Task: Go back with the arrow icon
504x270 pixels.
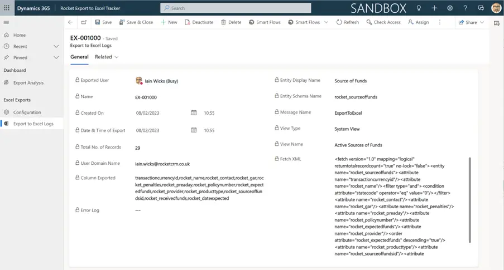Action: (70, 22)
